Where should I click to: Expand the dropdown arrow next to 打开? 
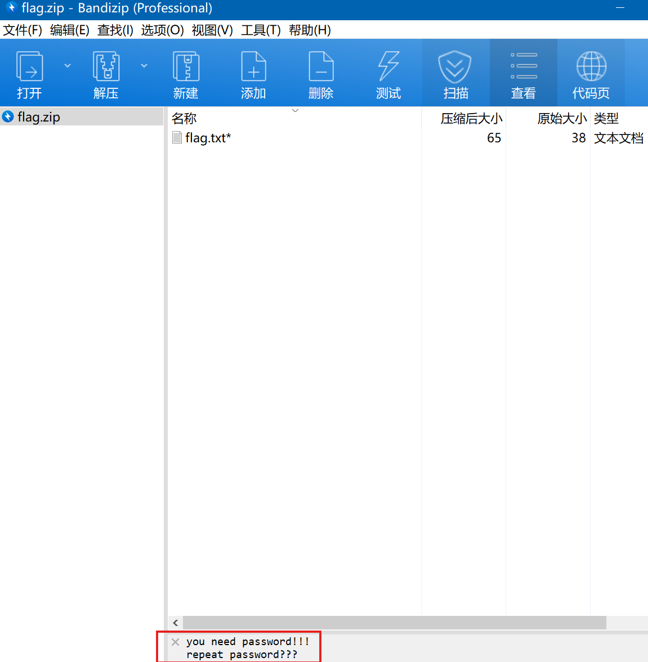68,66
